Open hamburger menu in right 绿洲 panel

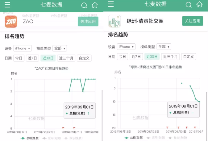(x=111, y=4)
